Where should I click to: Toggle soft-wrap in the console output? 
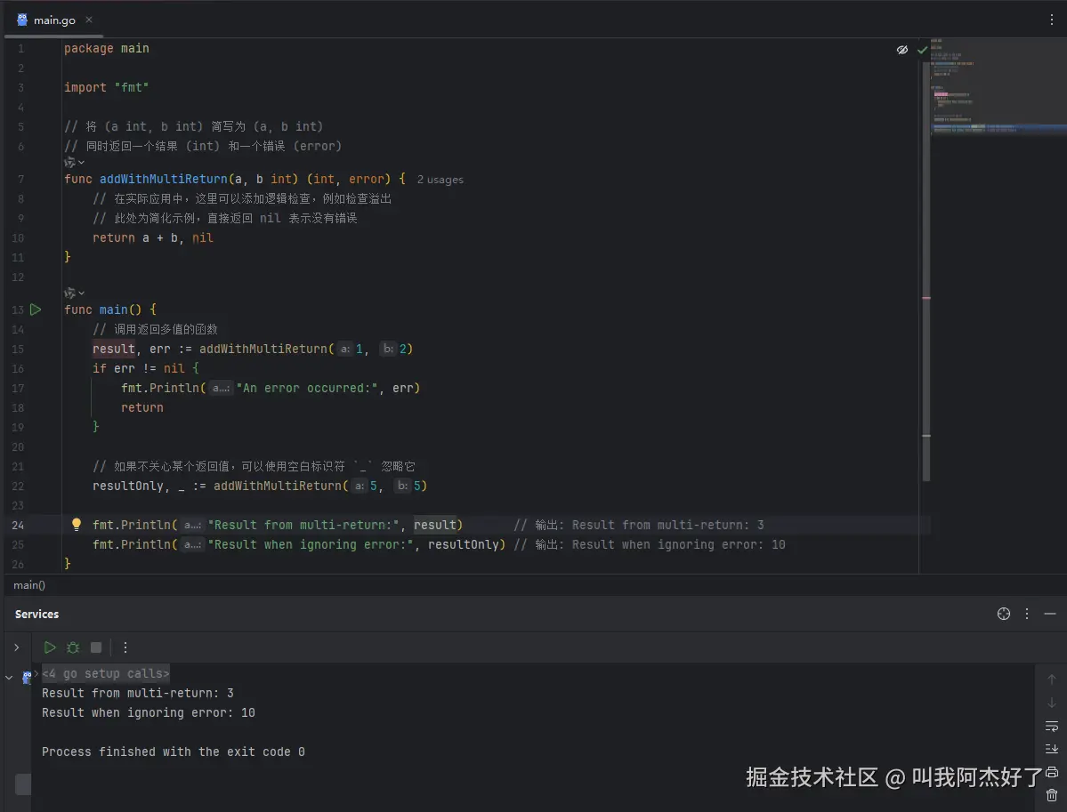(x=1051, y=726)
